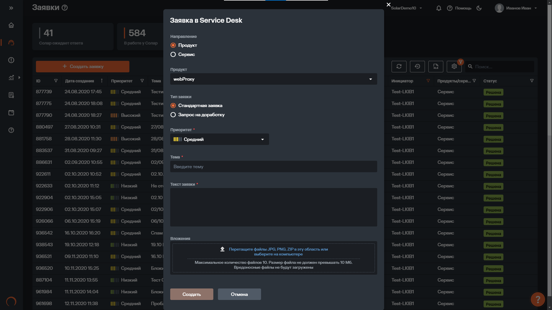Export the table to XLS icon
552x310 pixels.
click(x=436, y=66)
